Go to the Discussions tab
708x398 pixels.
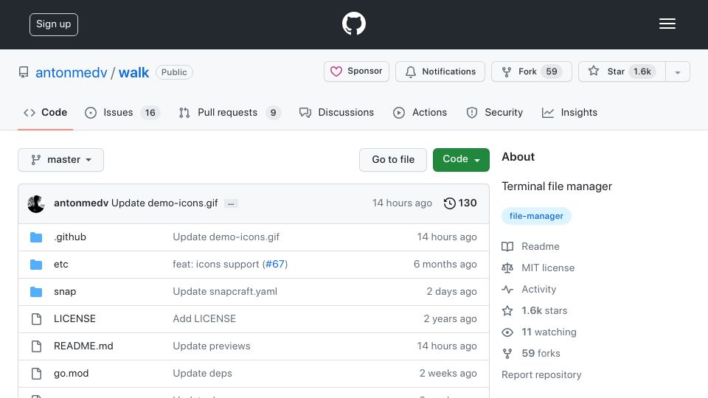(x=337, y=112)
